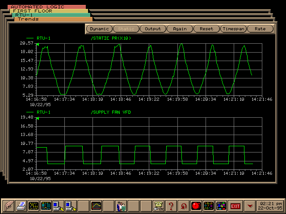This screenshot has height=214, width=286.
Task: Open the telephone ETC icon
Action: 159,206
